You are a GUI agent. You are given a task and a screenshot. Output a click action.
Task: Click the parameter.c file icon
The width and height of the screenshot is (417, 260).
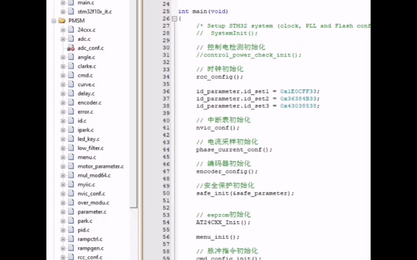(71, 211)
